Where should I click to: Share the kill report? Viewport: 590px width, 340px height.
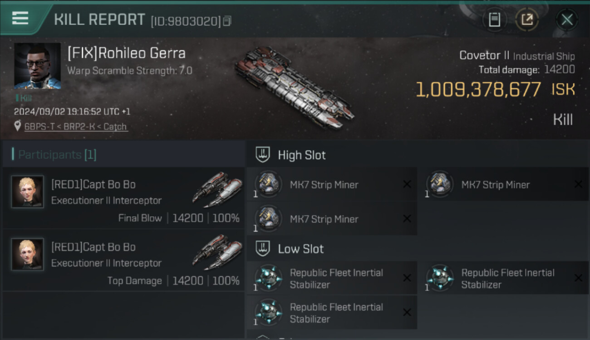coord(527,19)
